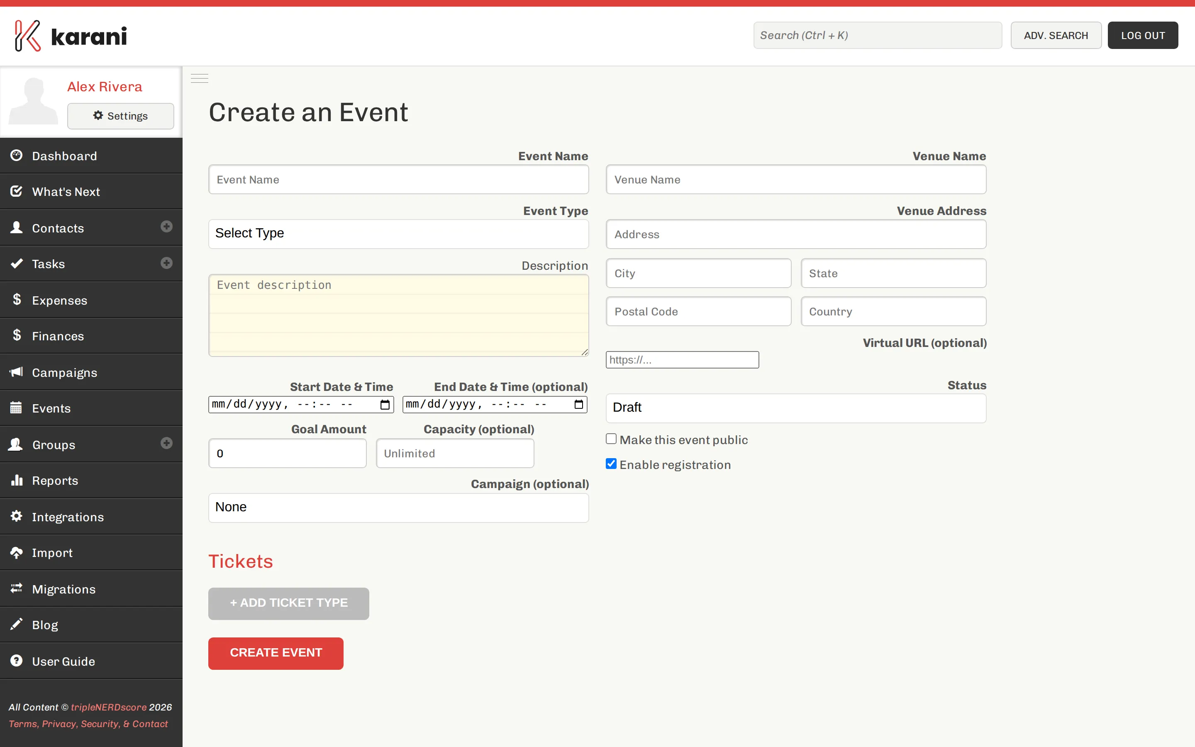This screenshot has height=747, width=1195.
Task: Click the User Guide question icon
Action: (16, 661)
